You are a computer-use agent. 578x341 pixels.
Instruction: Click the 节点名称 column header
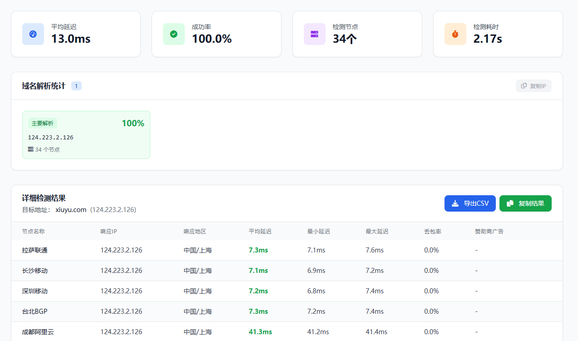tap(34, 232)
